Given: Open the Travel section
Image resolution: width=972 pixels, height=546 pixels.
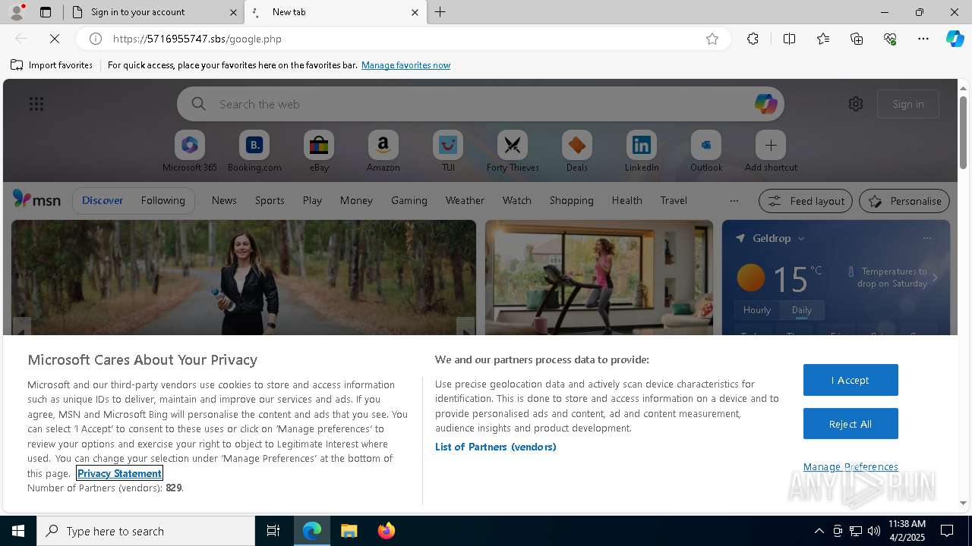Looking at the screenshot, I should pos(674,200).
